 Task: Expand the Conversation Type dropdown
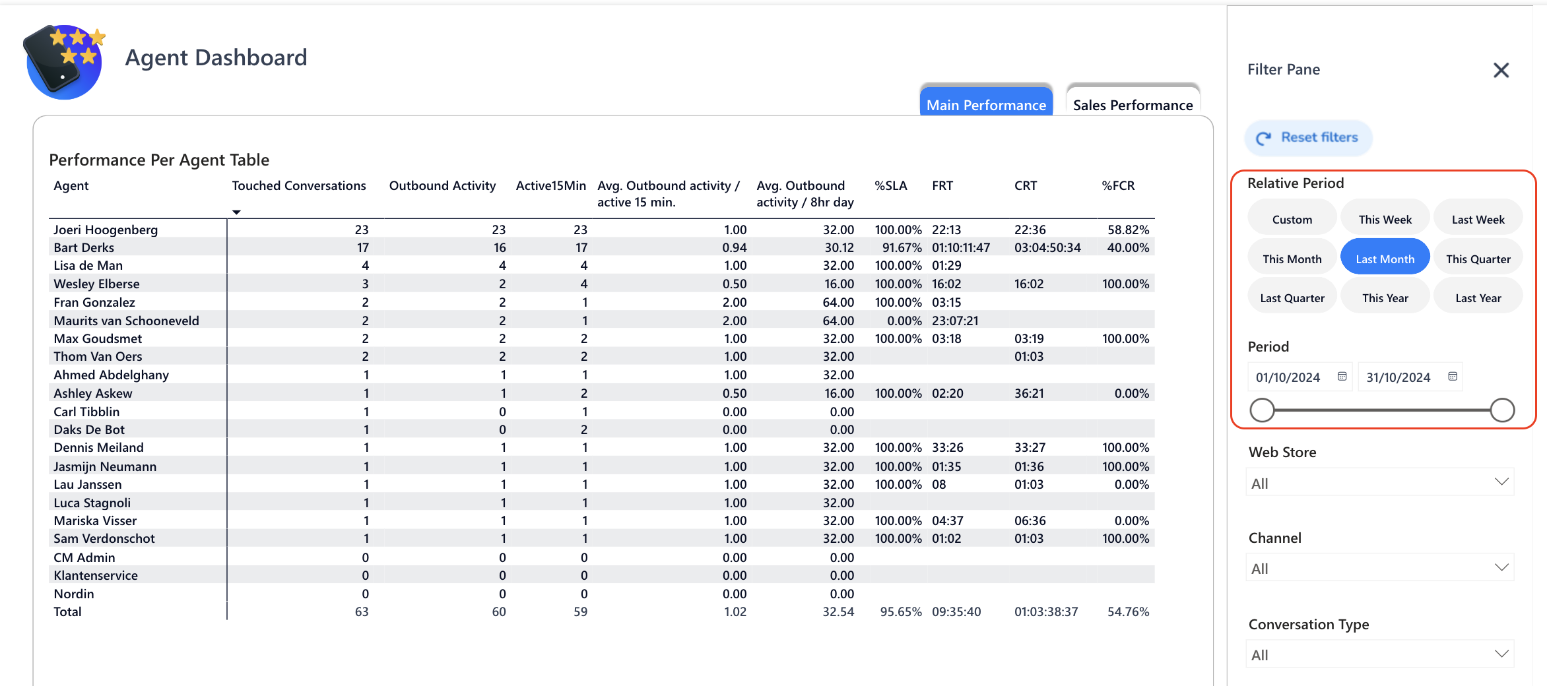(1379, 655)
